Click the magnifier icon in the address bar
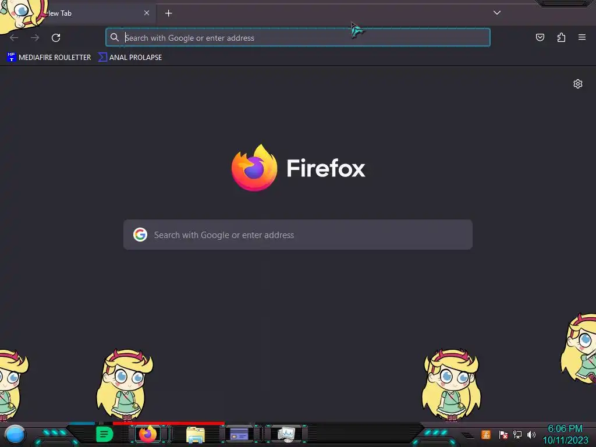The height and width of the screenshot is (447, 596). (115, 37)
